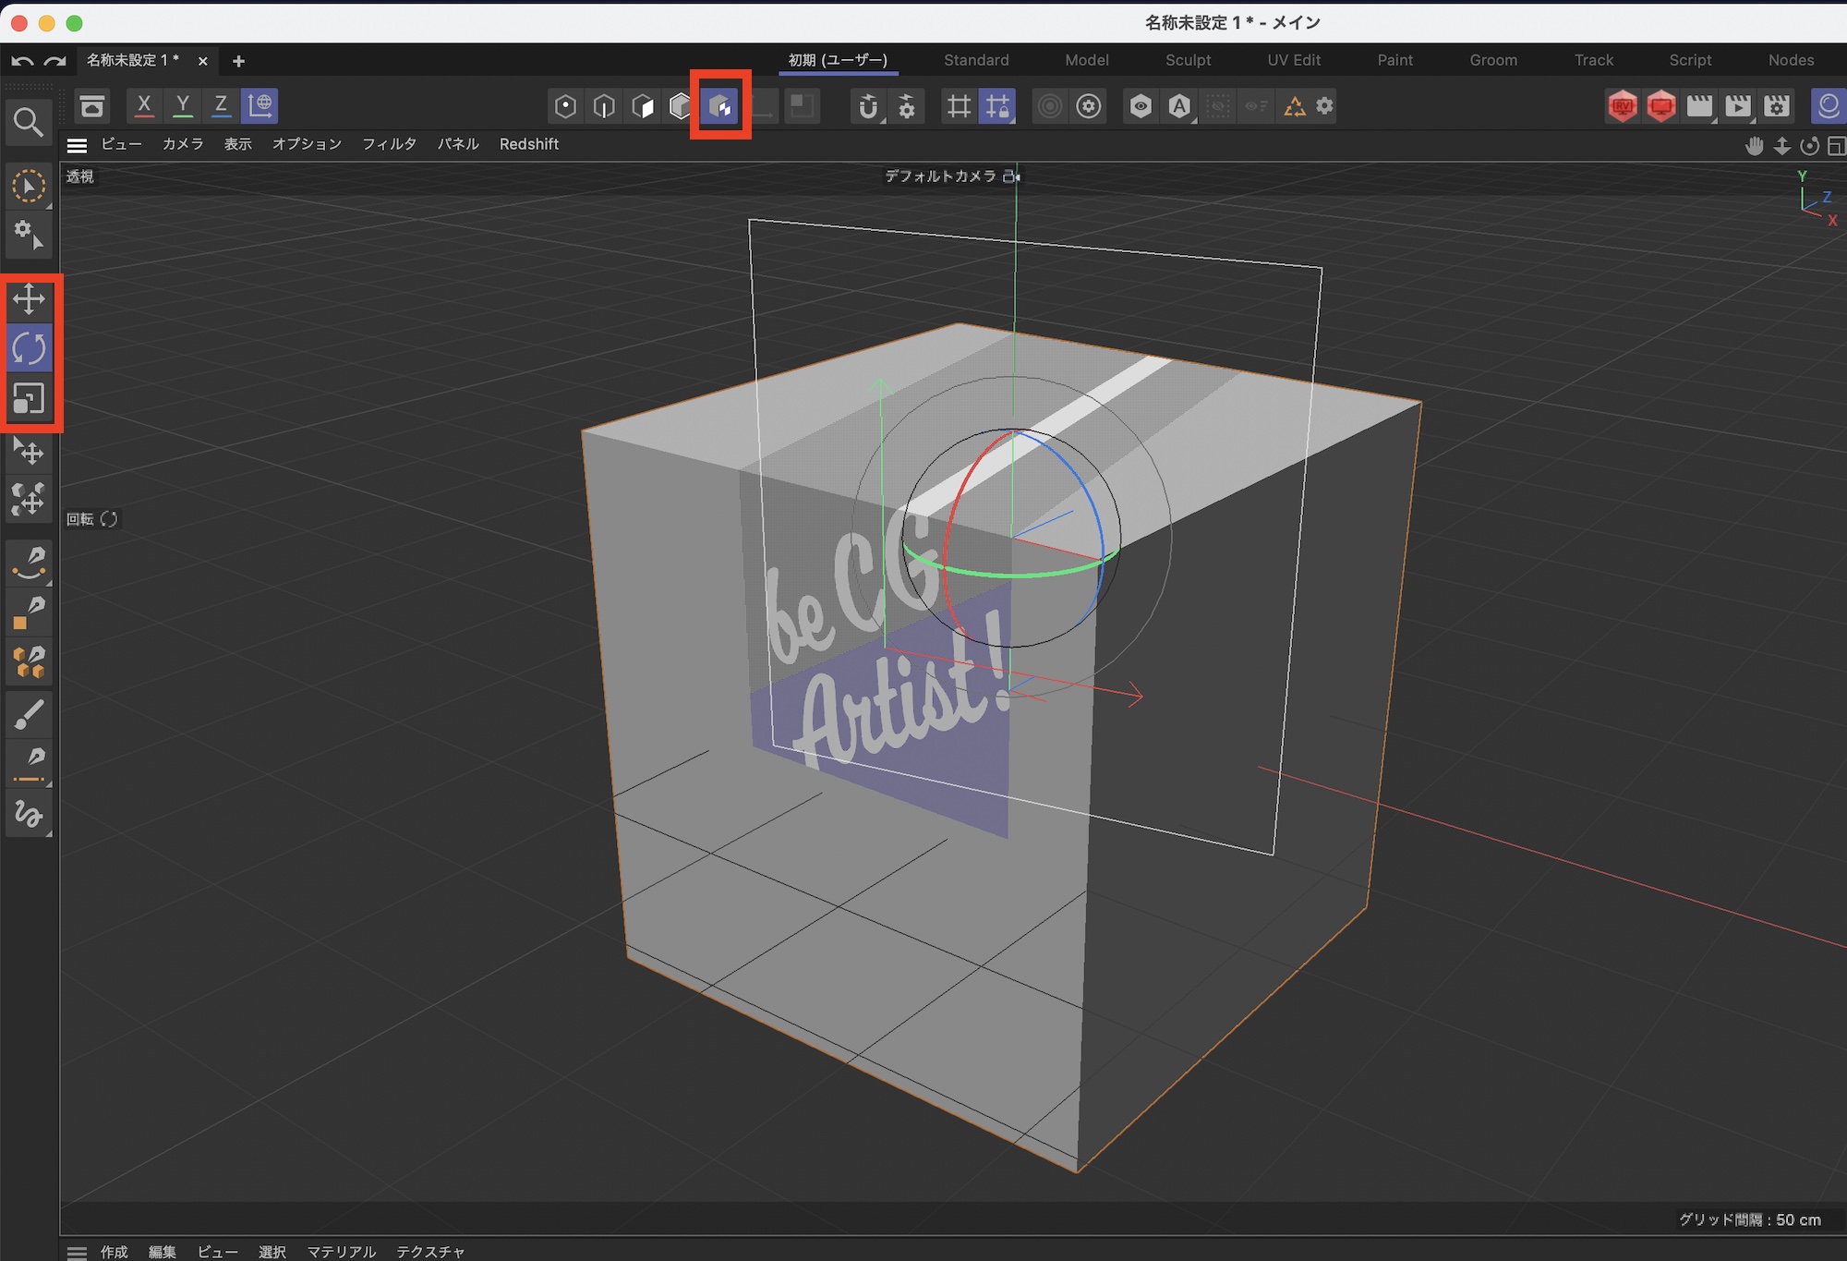Open the マテリアル menu in bottom panel
Image resolution: width=1847 pixels, height=1261 pixels.
click(342, 1251)
